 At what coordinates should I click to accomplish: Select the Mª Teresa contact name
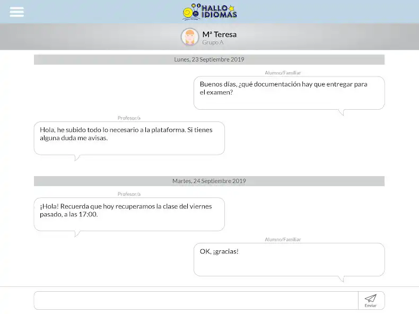coord(220,34)
